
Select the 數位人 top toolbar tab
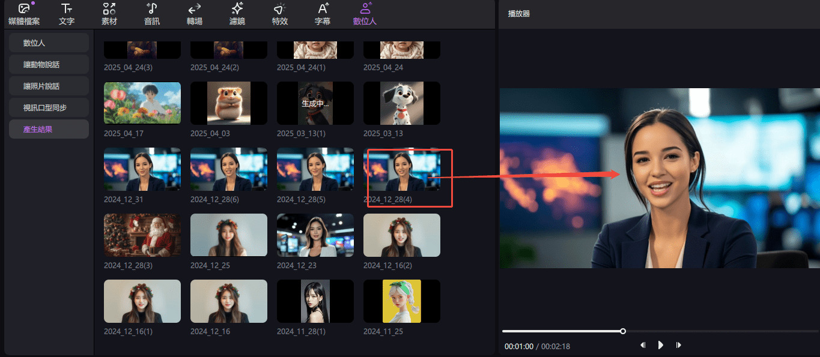365,14
